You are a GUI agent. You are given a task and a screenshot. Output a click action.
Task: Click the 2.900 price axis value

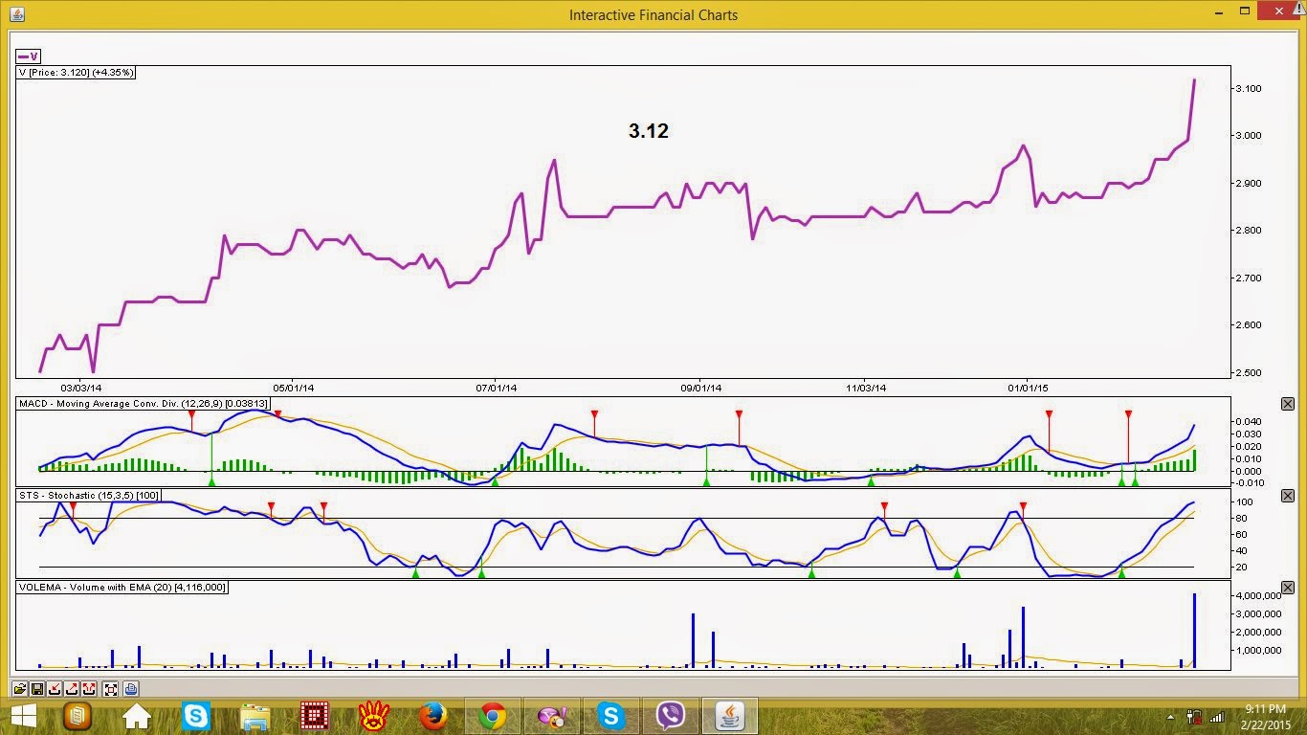(1249, 184)
